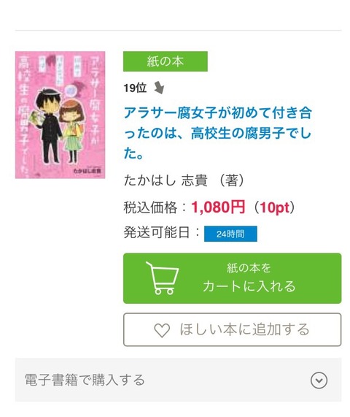The width and height of the screenshot is (350, 417).
Task: Click the (著) author role text
Action: pyautogui.click(x=230, y=180)
